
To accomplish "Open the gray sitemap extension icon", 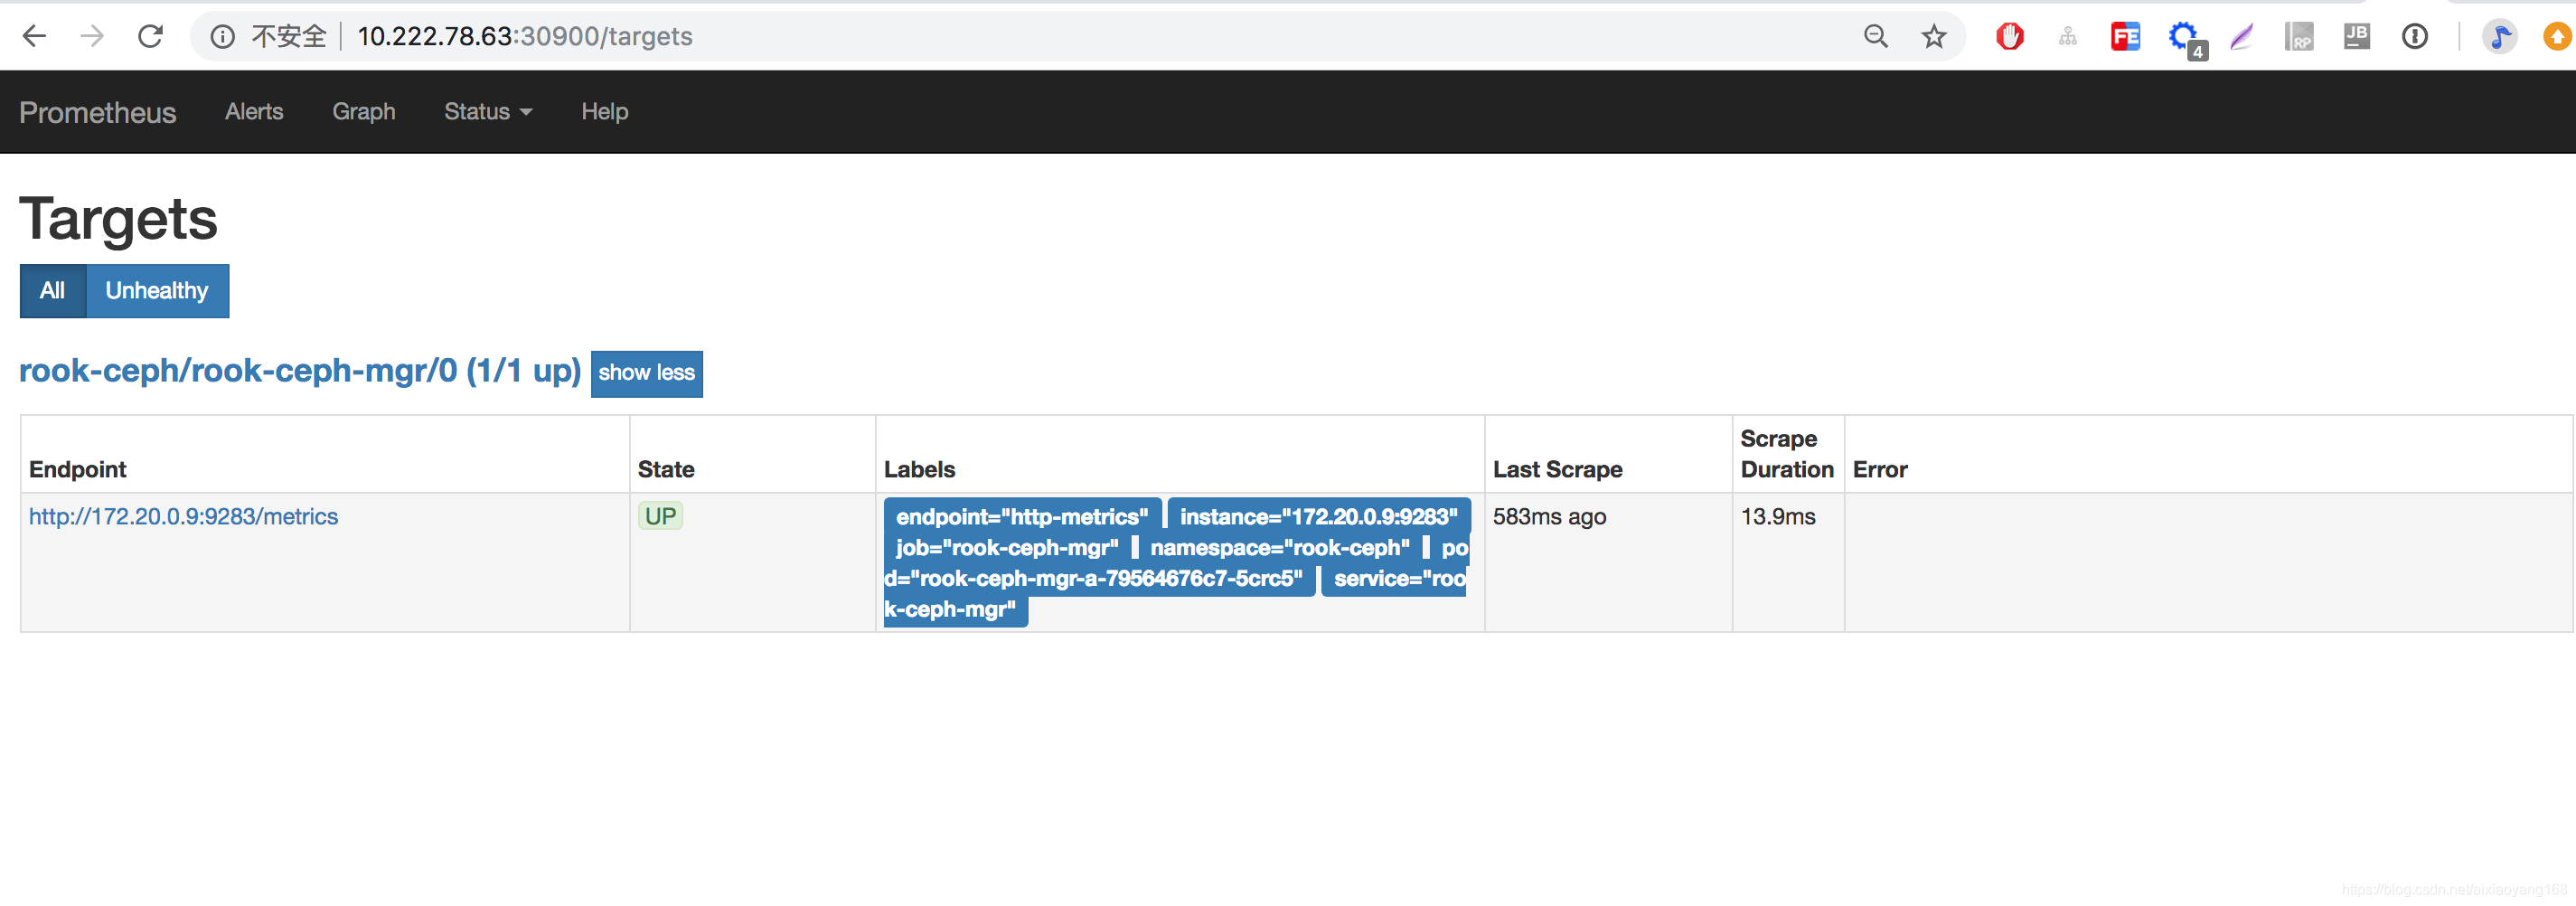I will (2067, 37).
